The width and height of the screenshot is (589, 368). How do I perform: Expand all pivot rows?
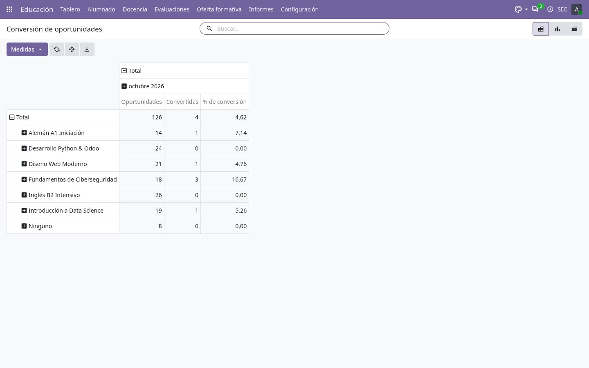click(72, 49)
